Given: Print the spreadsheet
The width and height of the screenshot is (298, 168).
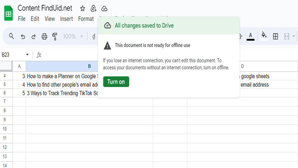Looking at the screenshot, I should 44,36.
